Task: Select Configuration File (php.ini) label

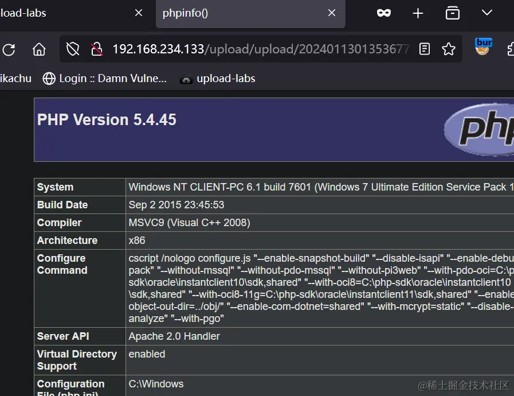Action: coord(71,387)
